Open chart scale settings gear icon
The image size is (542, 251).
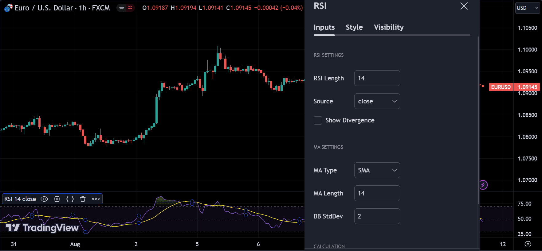[x=528, y=244]
